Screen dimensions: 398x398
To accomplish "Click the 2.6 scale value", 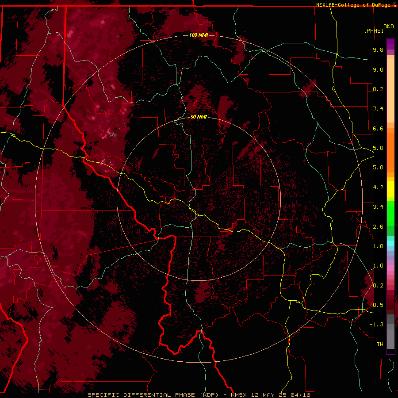I will pos(378,227).
